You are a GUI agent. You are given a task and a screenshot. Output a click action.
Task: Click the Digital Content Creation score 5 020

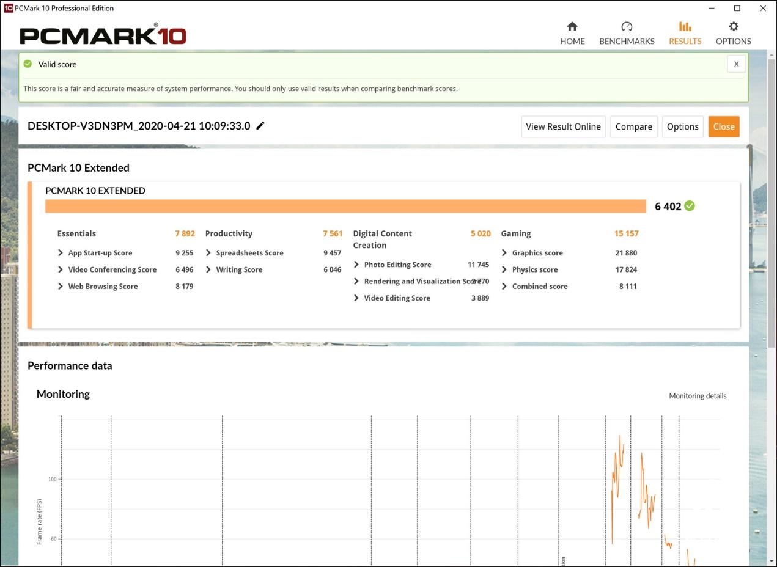pyautogui.click(x=481, y=233)
